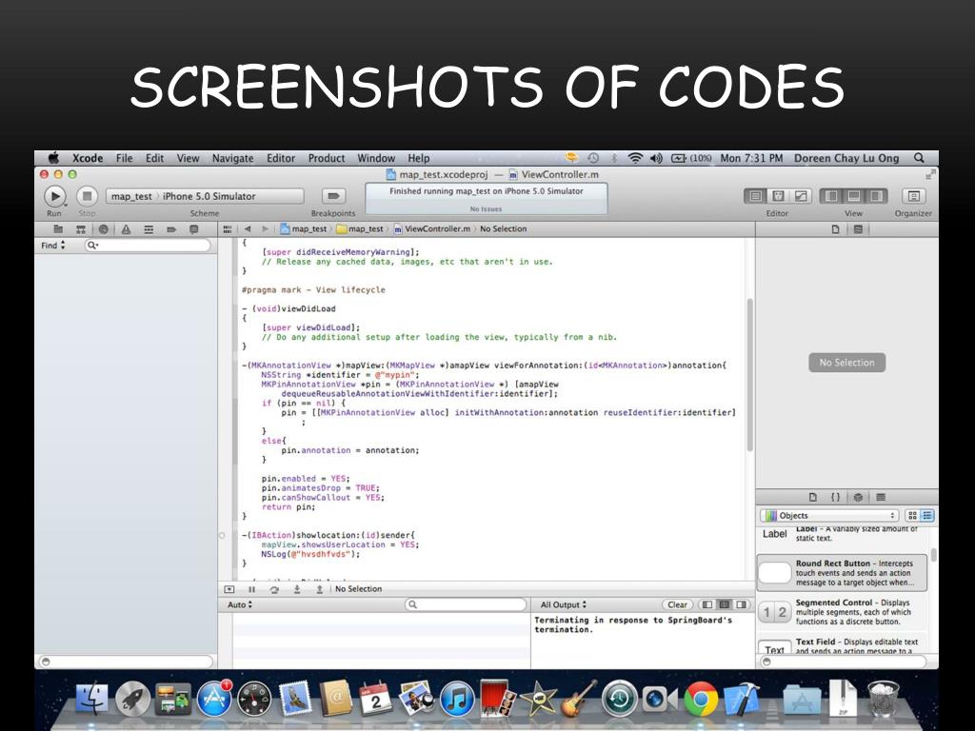Switch the library to icon view
Viewport: 975px width, 731px height.
tap(912, 515)
